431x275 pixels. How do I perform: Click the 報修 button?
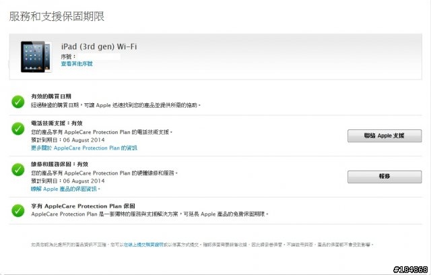coord(385,177)
